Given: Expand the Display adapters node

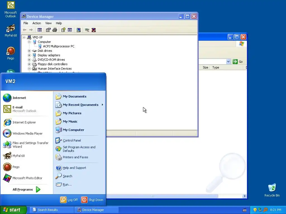Looking at the screenshot, I should point(29,55).
